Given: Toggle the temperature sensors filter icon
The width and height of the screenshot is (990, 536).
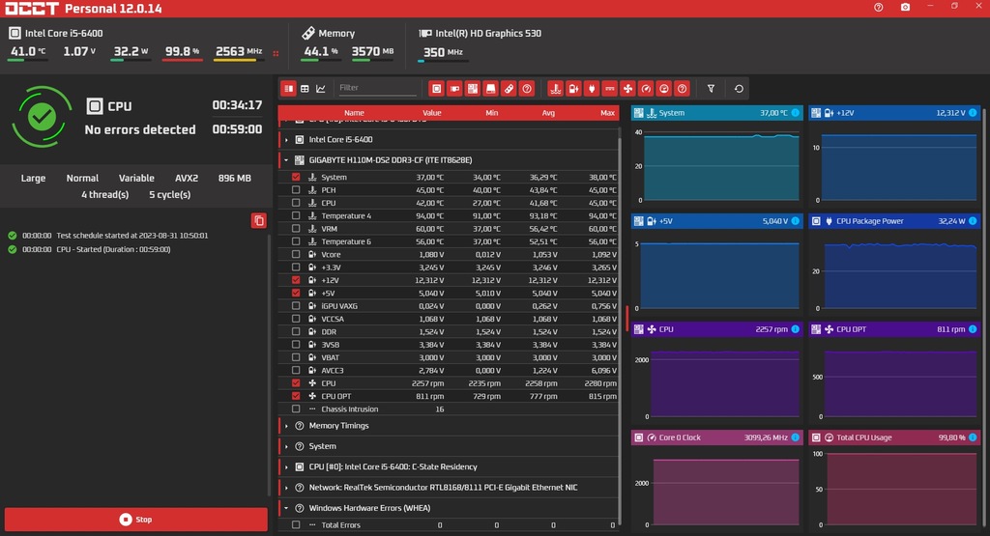Looking at the screenshot, I should pos(555,89).
